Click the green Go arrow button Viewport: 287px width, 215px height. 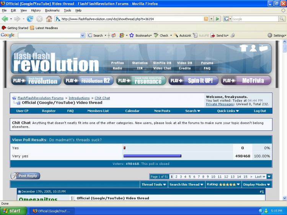tap(218, 19)
